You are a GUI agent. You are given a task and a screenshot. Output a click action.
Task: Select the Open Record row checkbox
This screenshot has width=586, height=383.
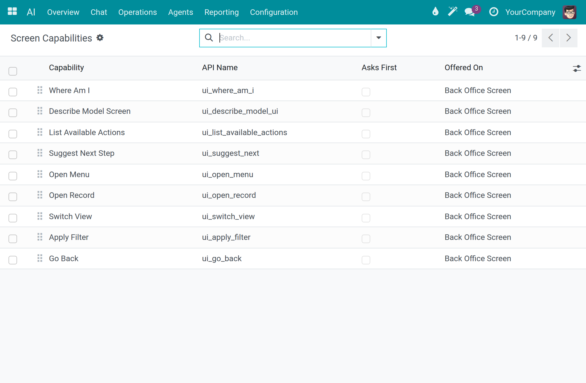(13, 197)
